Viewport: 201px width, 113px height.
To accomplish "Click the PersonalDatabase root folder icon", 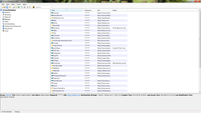I will point(1,10).
